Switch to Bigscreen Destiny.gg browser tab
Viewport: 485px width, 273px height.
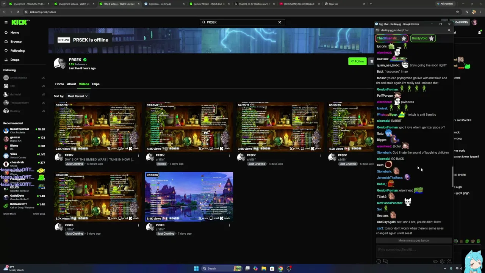[x=164, y=4]
